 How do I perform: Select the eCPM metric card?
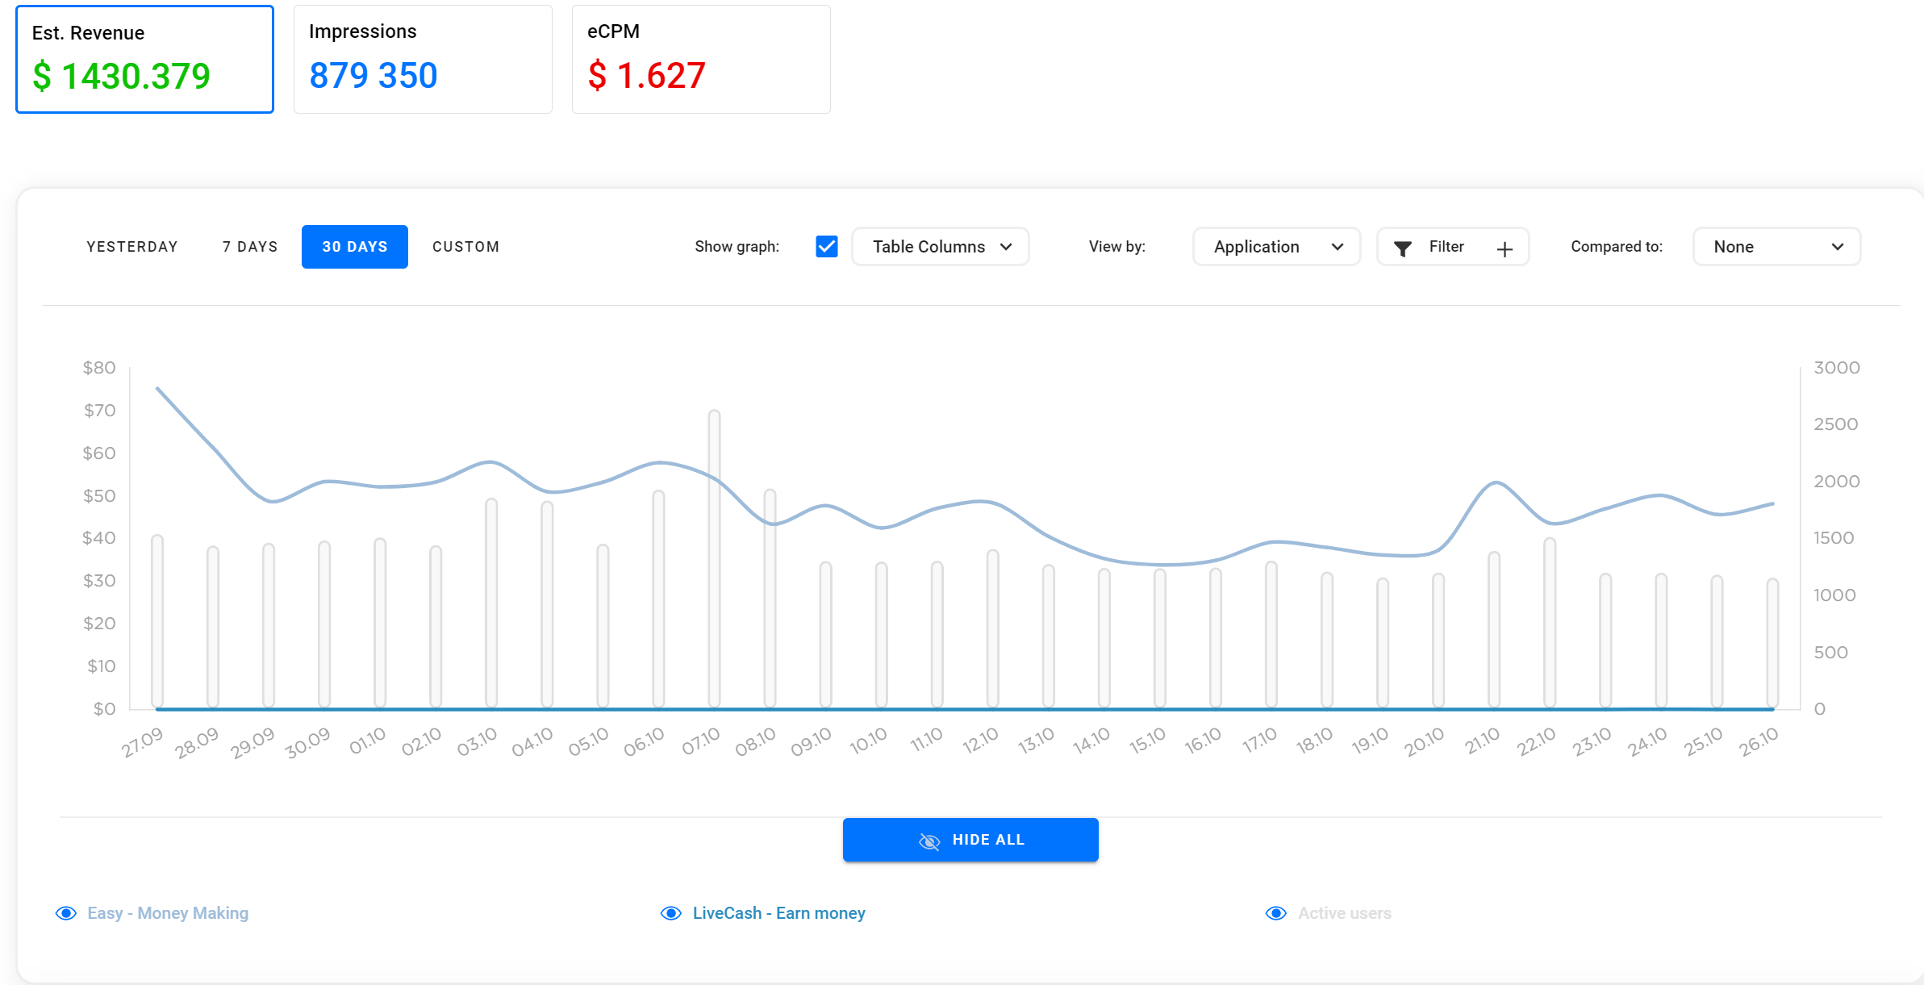click(x=701, y=60)
